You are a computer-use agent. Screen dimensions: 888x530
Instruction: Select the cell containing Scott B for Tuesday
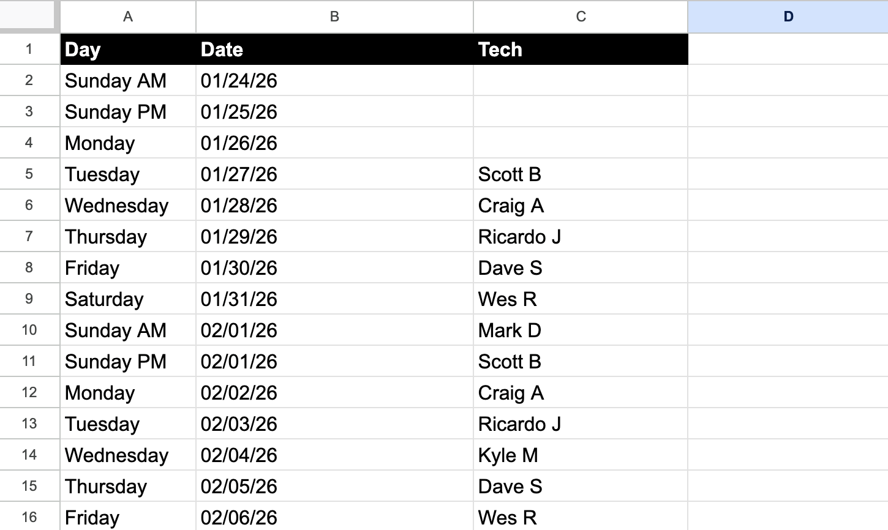tap(579, 174)
